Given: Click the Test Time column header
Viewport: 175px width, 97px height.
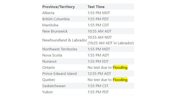Looking at the screenshot, I should tap(96, 7).
